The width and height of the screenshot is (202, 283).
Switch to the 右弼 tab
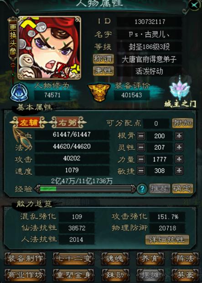click(x=67, y=122)
